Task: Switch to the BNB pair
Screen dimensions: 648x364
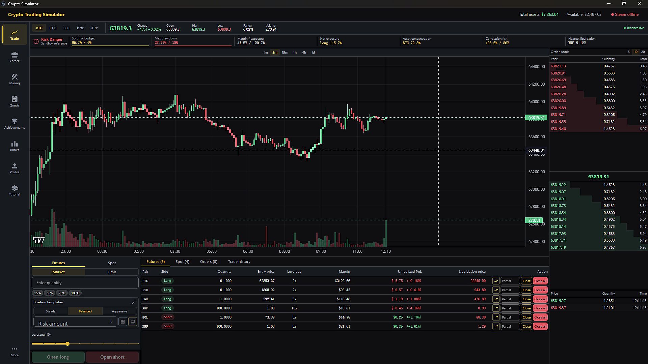Action: pos(81,28)
